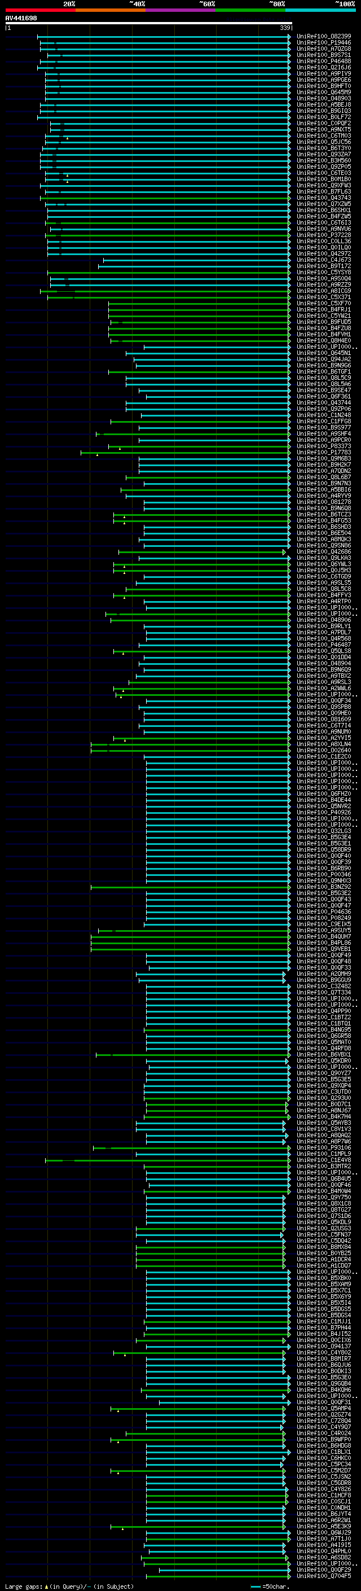Click the orange ~40% identity legend segment
The width and height of the screenshot is (361, 1591).
[x=111, y=10]
